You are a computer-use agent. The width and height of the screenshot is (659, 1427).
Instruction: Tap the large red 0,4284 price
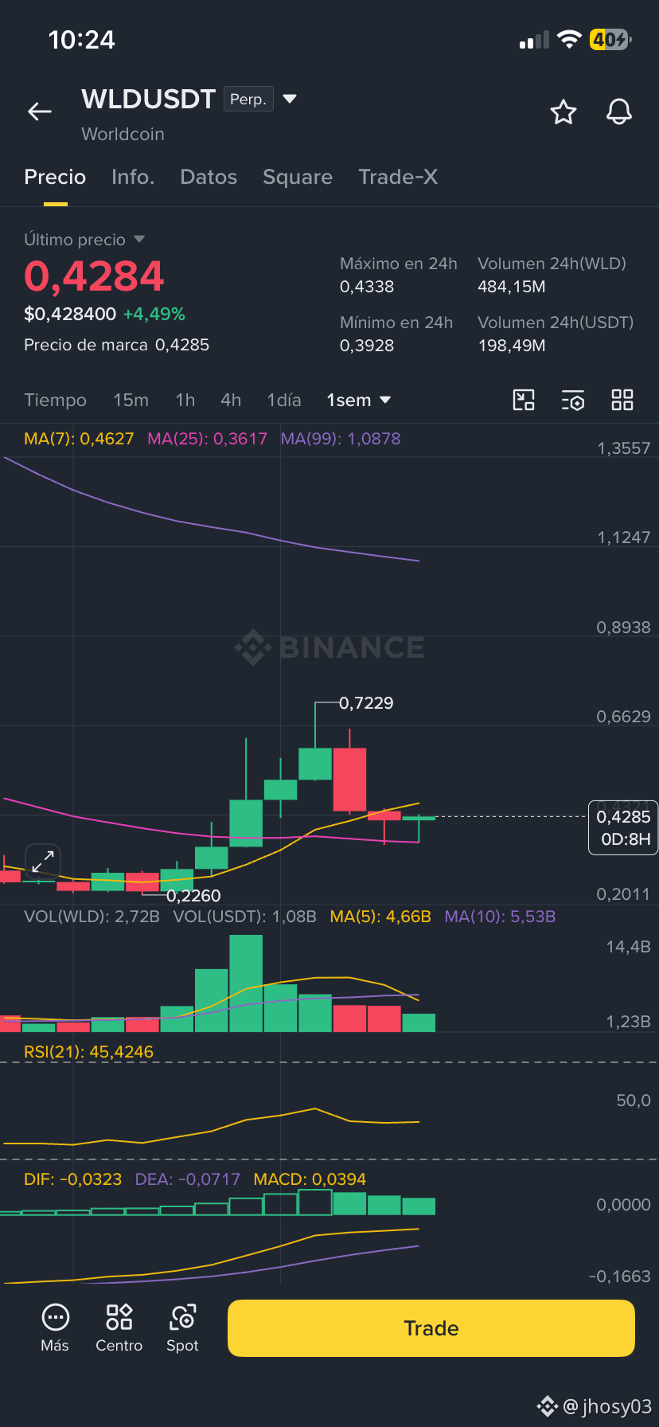click(94, 276)
